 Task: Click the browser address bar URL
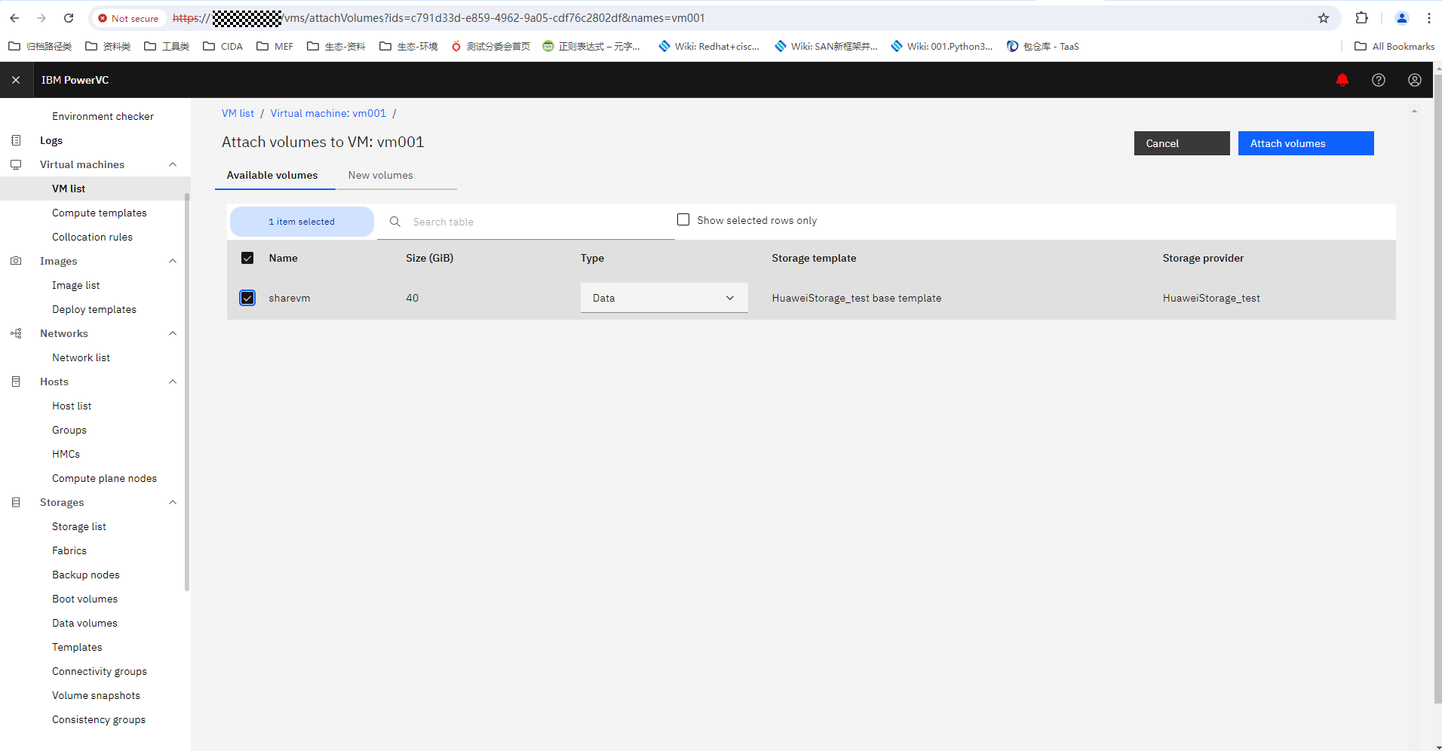point(437,18)
